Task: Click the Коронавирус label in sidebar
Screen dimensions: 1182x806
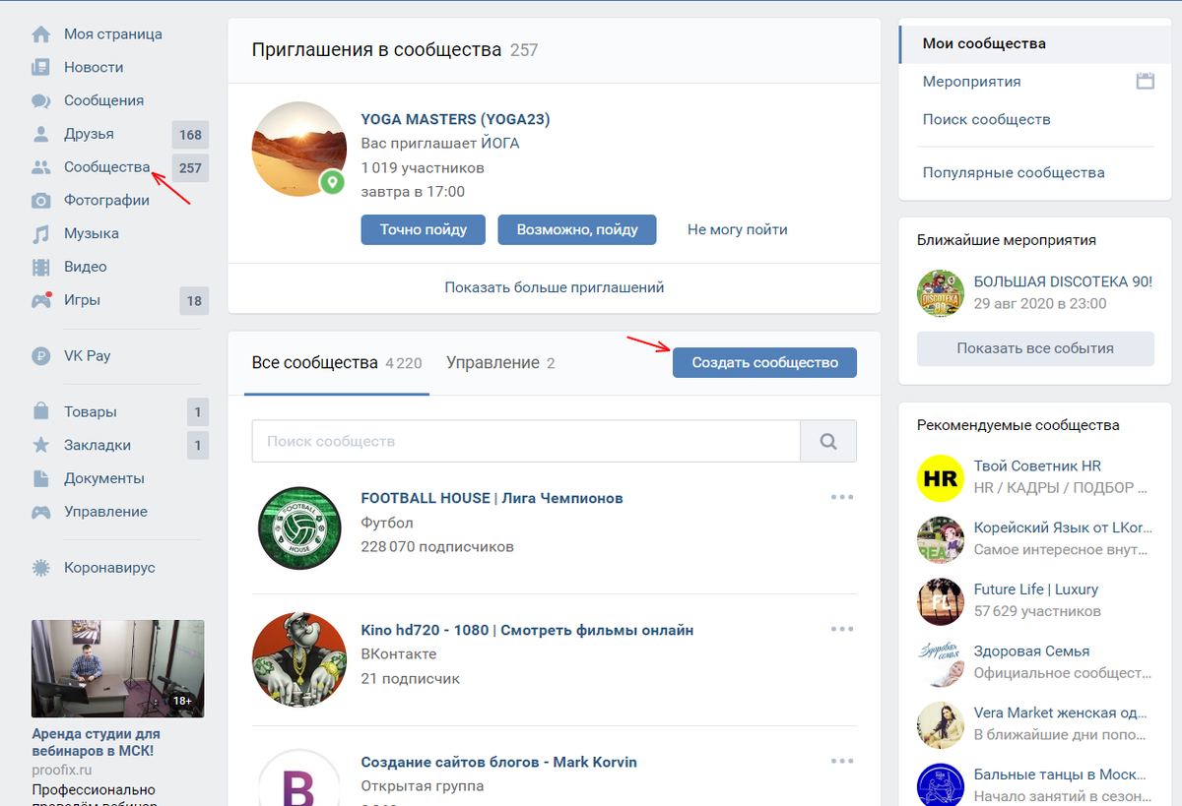Action: pyautogui.click(x=109, y=568)
